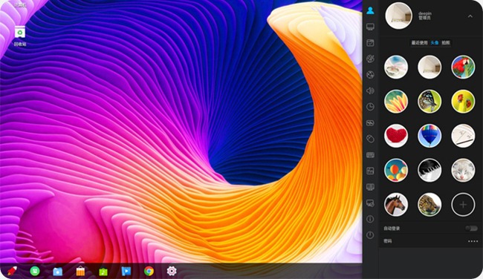483x279 pixels.
Task: Toggle the 自动登录 auto-login switch
Action: [x=471, y=229]
